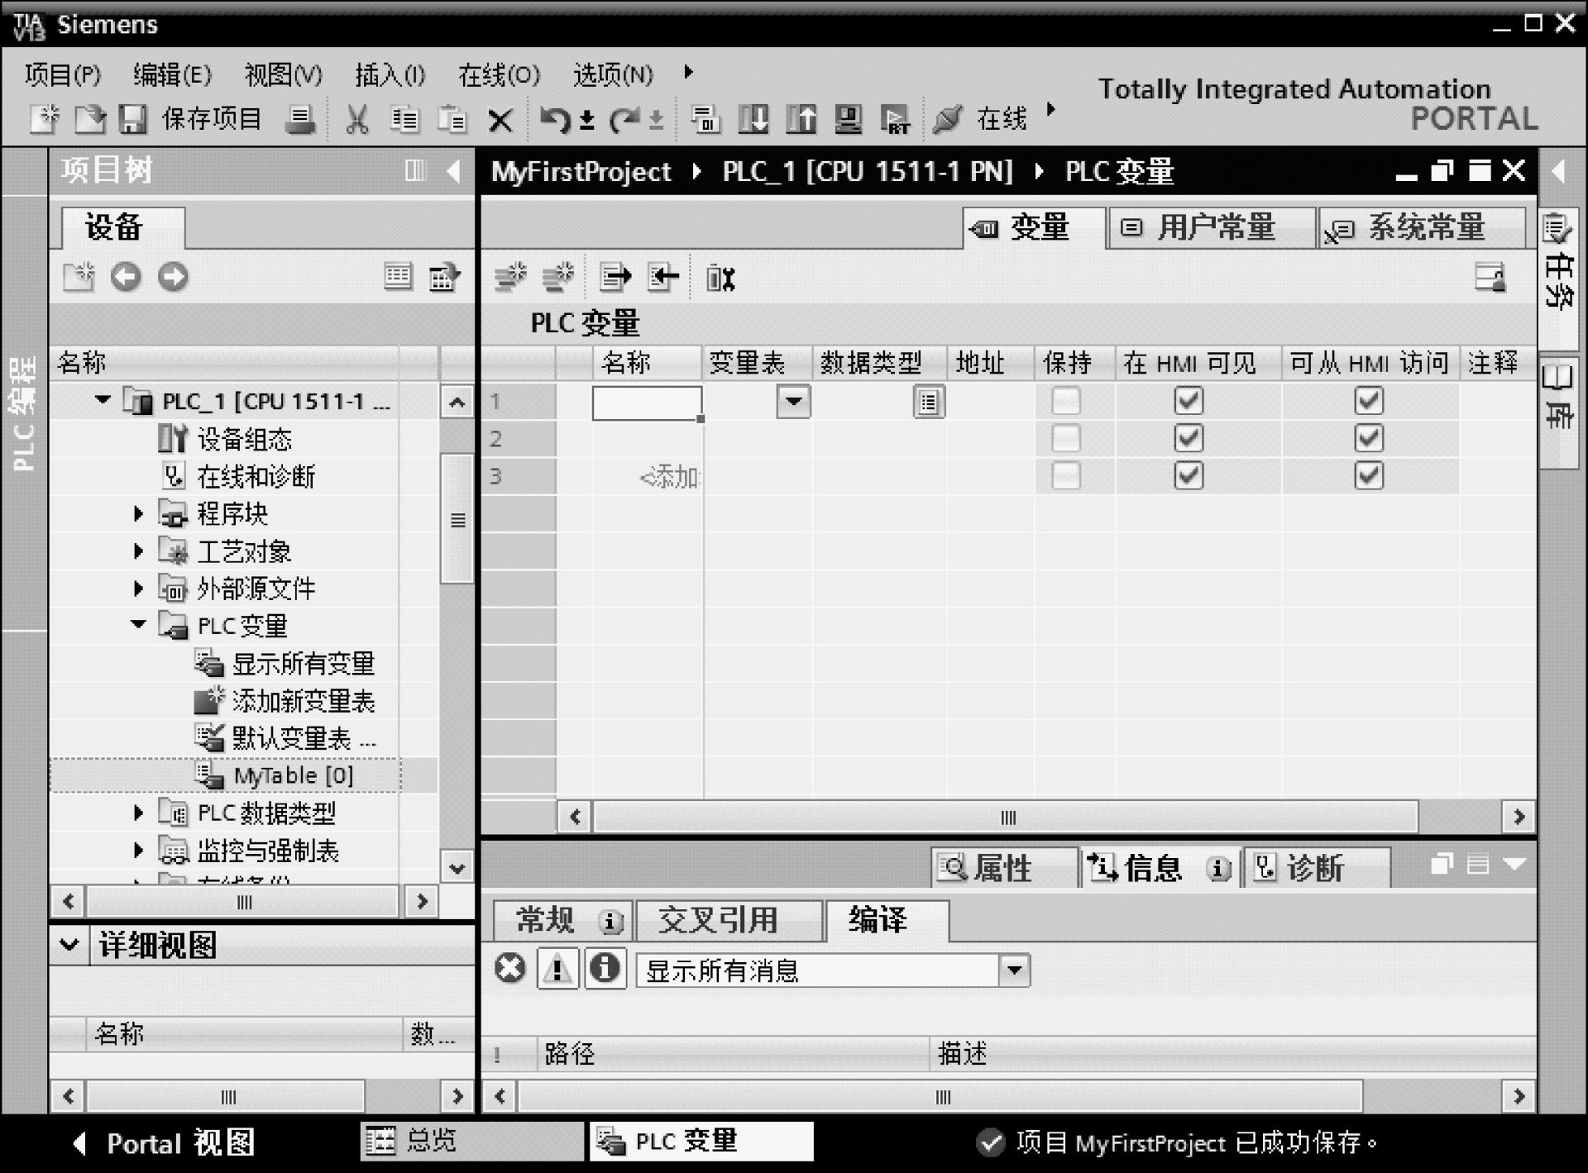This screenshot has height=1173, width=1588.
Task: Click the forward arrow in project tree toolbar
Action: pyautogui.click(x=173, y=277)
